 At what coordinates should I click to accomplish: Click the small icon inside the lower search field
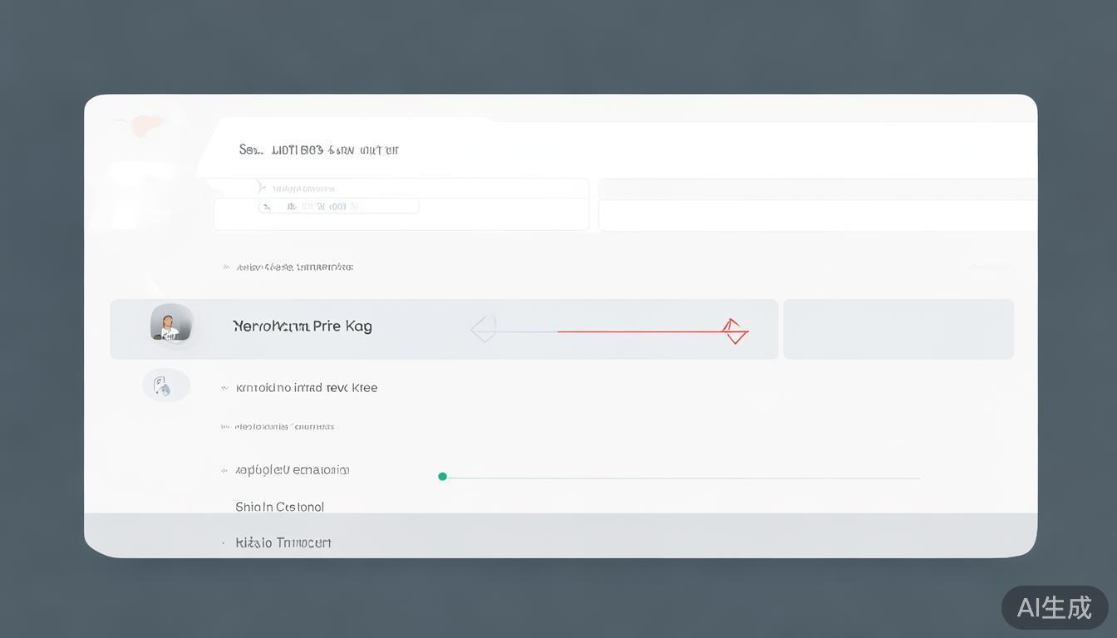(267, 207)
